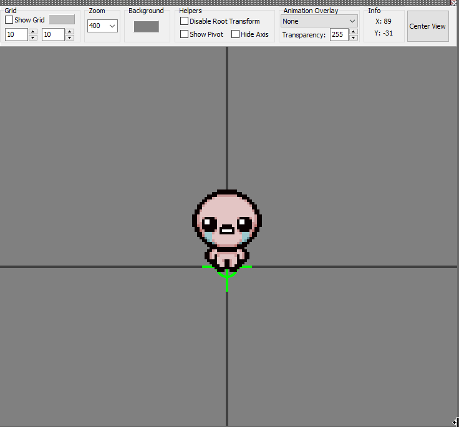
Task: Change the Background color swatch
Action: pos(147,27)
